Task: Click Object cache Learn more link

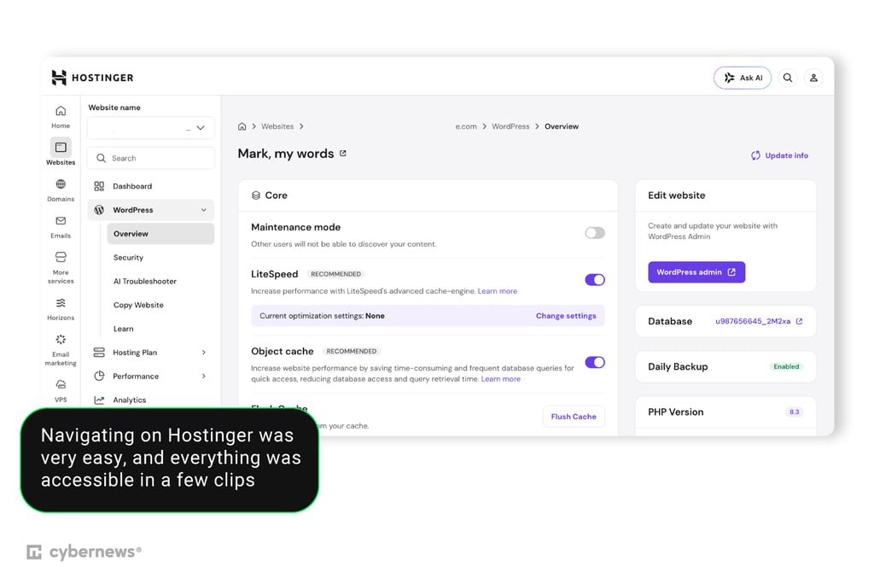Action: (500, 379)
